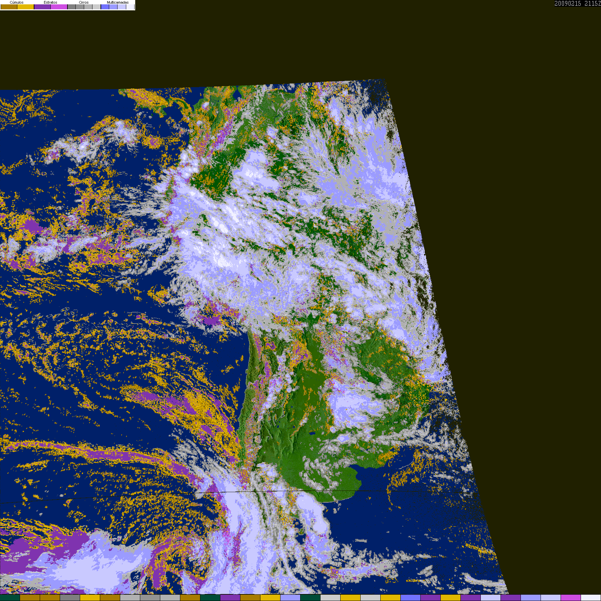Click the dark brown Cúmulos legend swatch

tap(9, 7)
